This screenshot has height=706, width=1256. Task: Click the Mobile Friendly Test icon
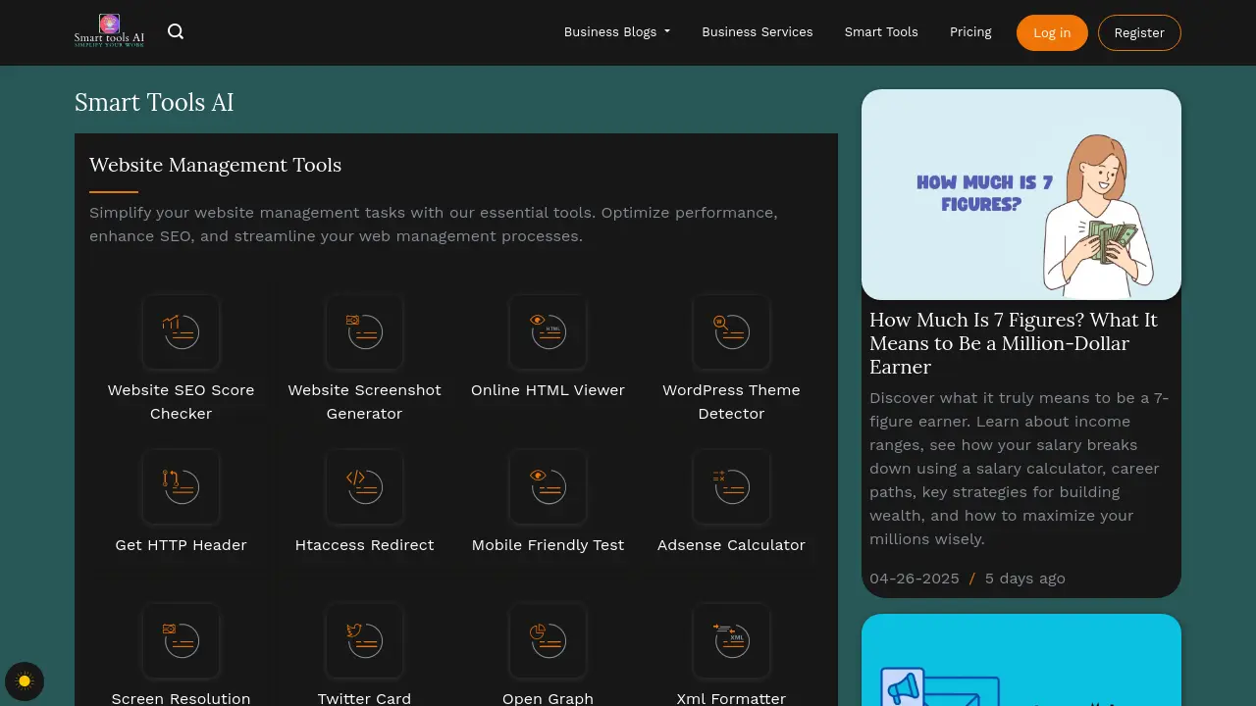[x=548, y=487]
